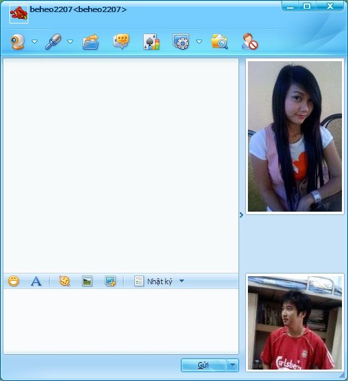The height and width of the screenshot is (381, 348).
Task: Expand the webcam options dropdown arrow
Action: pos(35,42)
